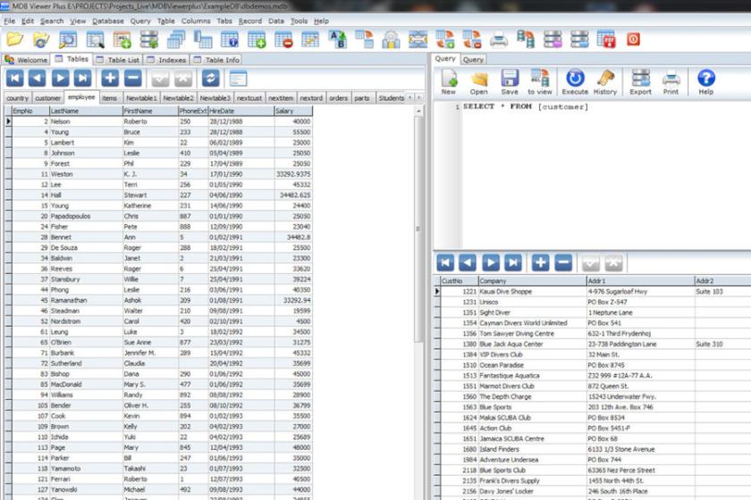
Task: Click the magnifier search icon in the main toolbar
Action: click(68, 39)
